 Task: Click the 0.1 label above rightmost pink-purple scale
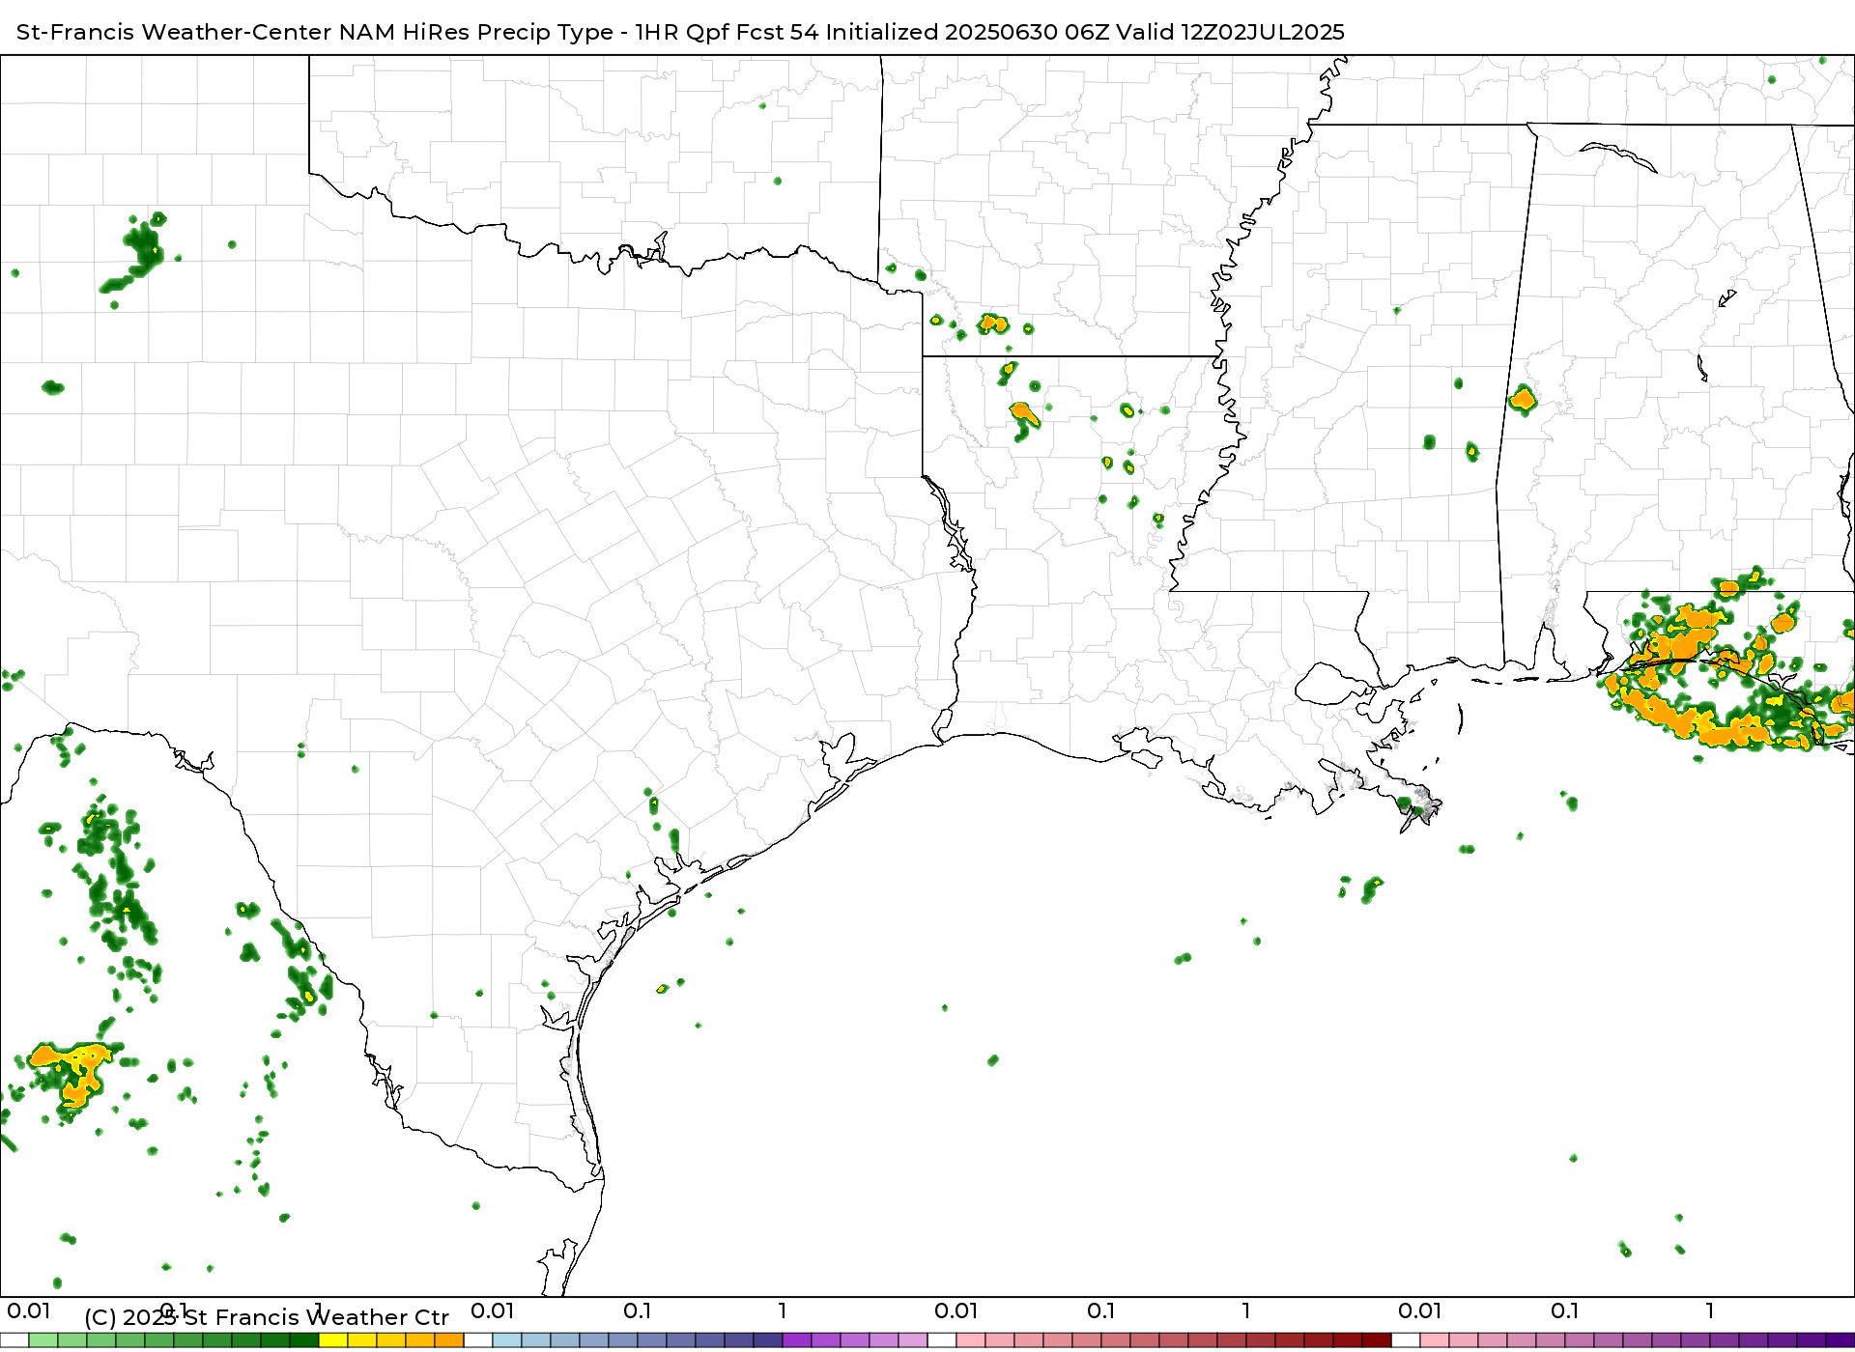1565,1311
